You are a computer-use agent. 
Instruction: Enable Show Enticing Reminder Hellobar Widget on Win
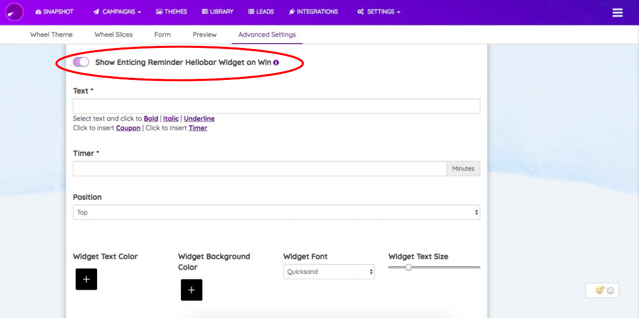click(x=81, y=62)
